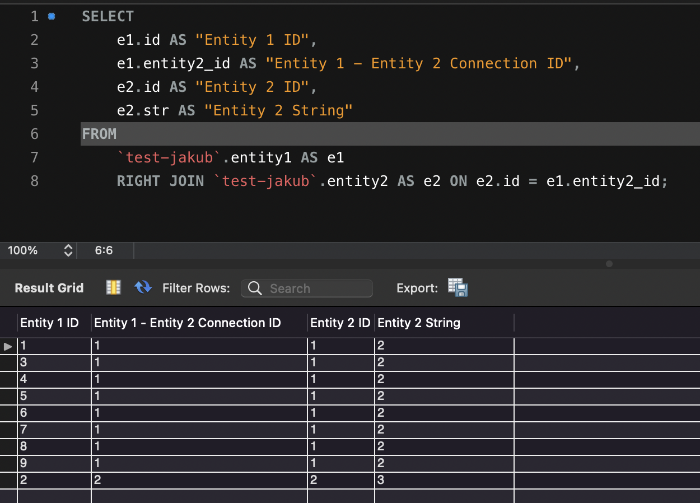Image resolution: width=700 pixels, height=503 pixels.
Task: Click the cursor position indicator 6:6
Action: [x=104, y=250]
